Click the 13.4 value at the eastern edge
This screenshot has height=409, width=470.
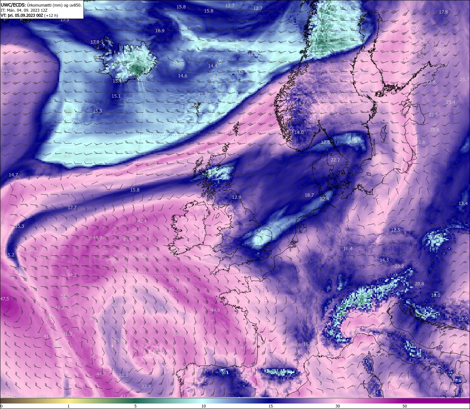pyautogui.click(x=463, y=204)
